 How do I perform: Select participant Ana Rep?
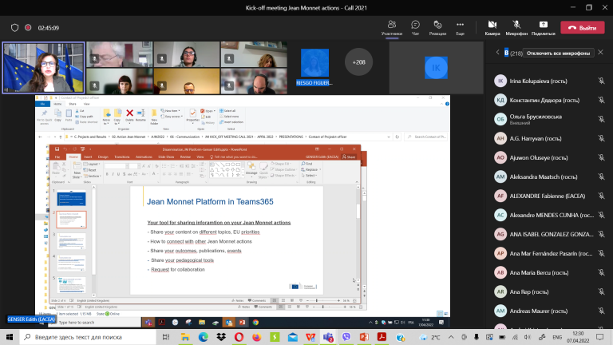coord(549,291)
